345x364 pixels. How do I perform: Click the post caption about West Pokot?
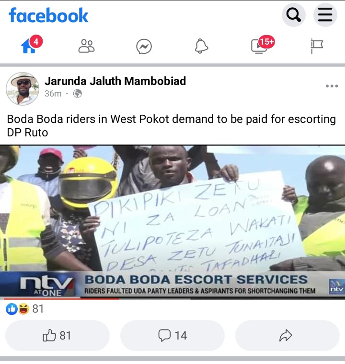172,126
